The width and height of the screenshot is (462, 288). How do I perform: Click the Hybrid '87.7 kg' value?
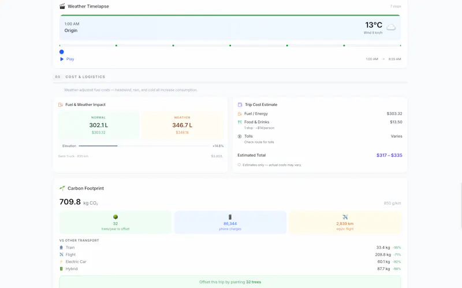point(383,268)
